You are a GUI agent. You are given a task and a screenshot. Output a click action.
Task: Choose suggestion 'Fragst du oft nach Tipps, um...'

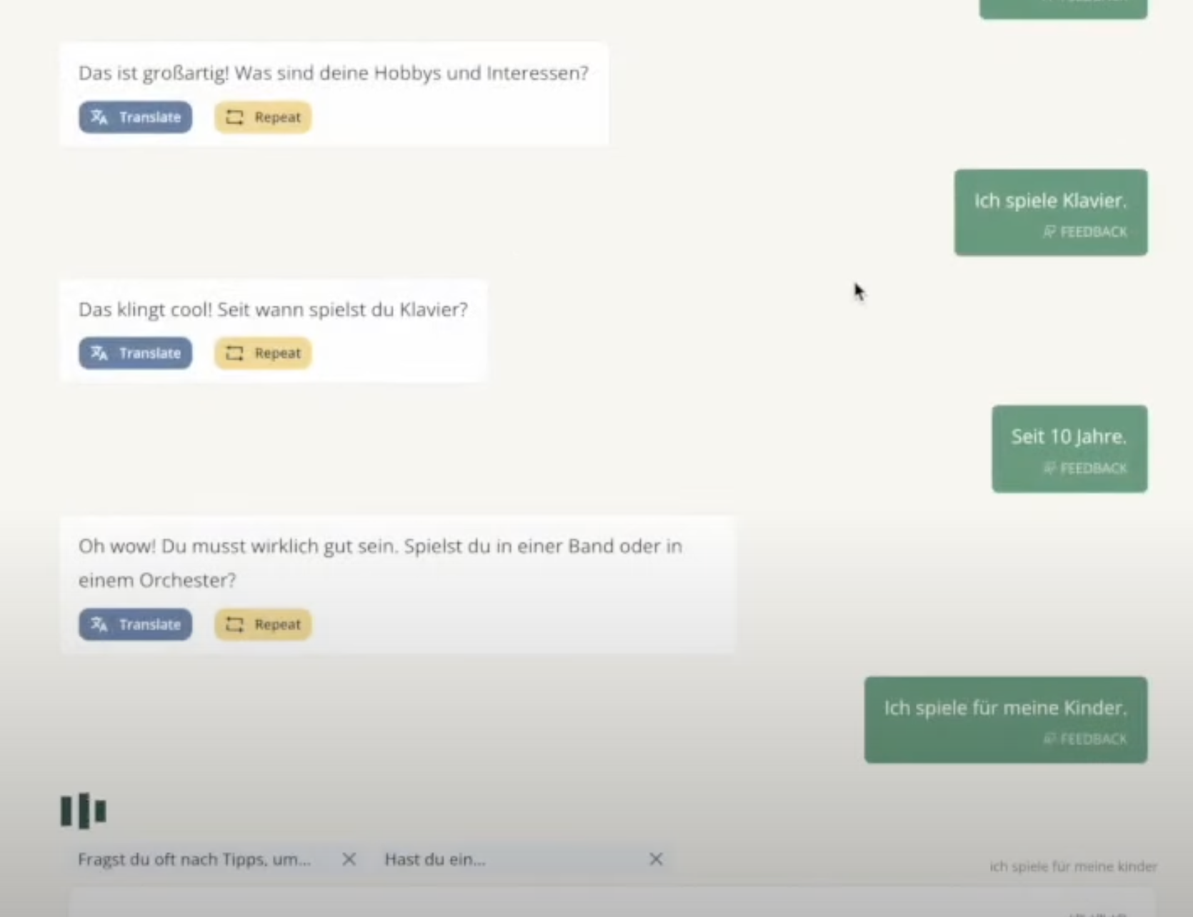pos(194,859)
